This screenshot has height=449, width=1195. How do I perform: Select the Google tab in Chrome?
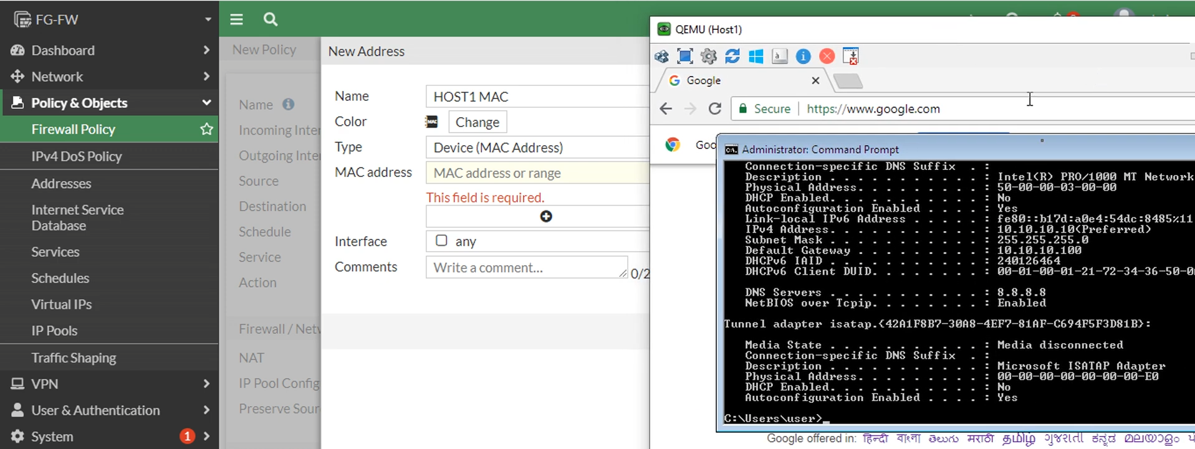pyautogui.click(x=742, y=80)
